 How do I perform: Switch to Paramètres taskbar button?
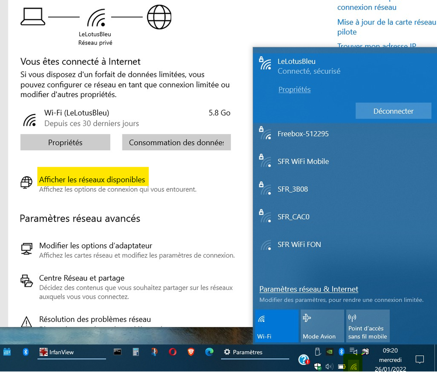pyautogui.click(x=255, y=352)
